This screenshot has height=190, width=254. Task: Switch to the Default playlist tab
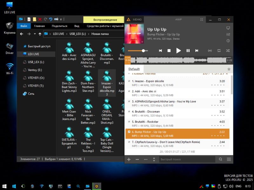[x=134, y=69]
